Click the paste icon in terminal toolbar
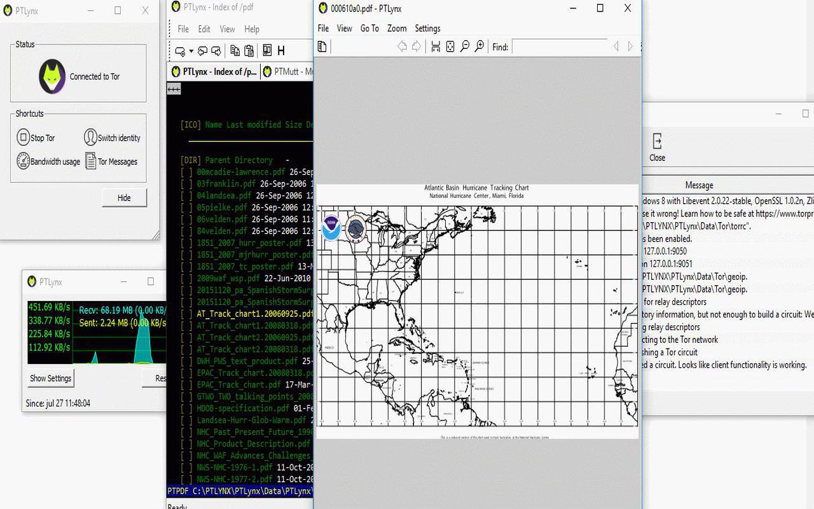Image resolution: width=814 pixels, height=509 pixels. (x=249, y=51)
